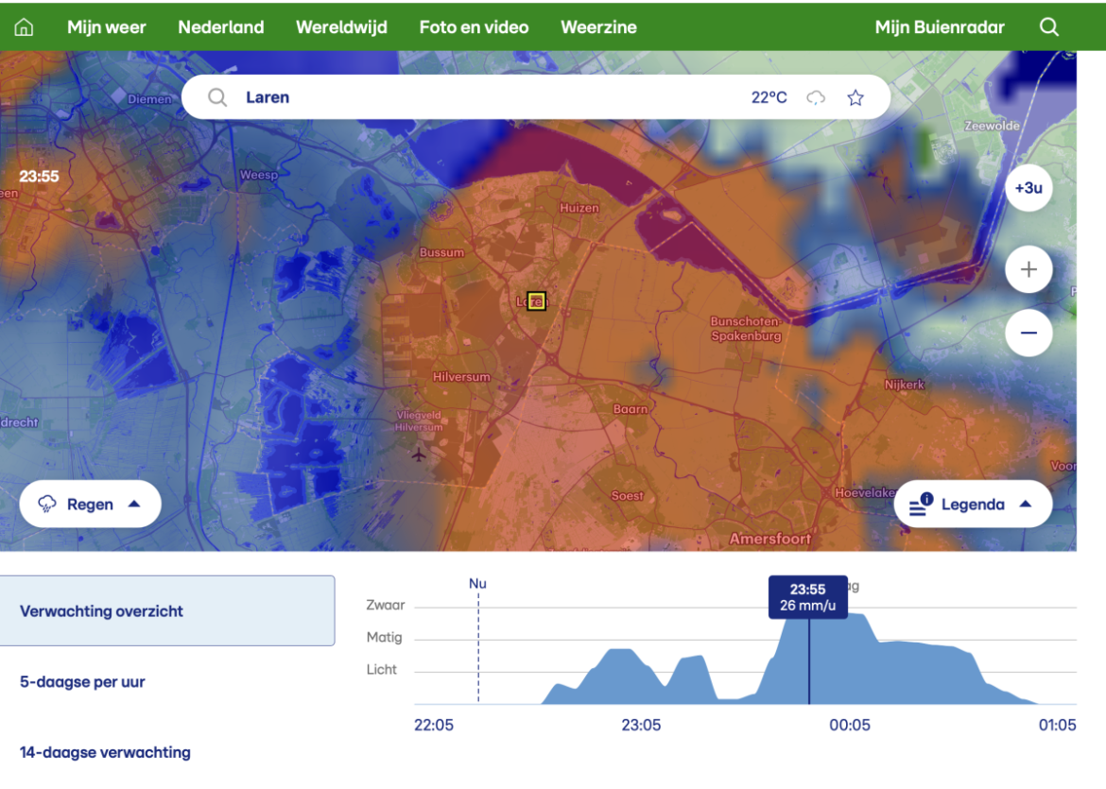Zoom in on the map with the plus button
Image resolution: width=1106 pixels, height=789 pixels.
[x=1029, y=269]
